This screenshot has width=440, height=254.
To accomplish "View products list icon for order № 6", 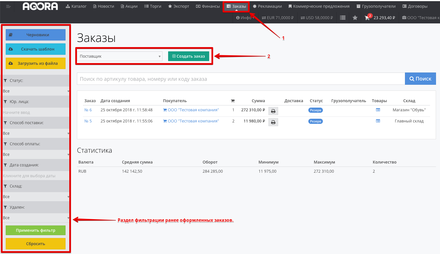I will click(x=378, y=110).
